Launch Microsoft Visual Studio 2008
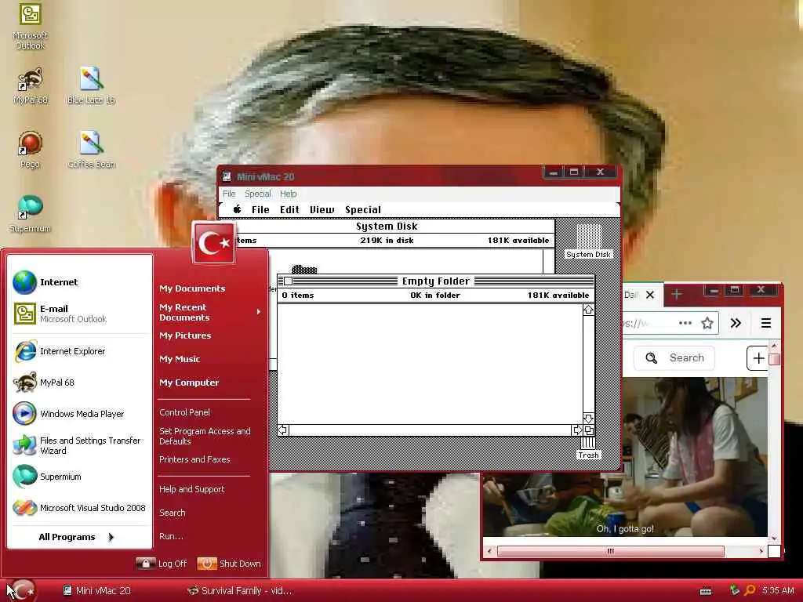803x602 pixels. pos(81,508)
